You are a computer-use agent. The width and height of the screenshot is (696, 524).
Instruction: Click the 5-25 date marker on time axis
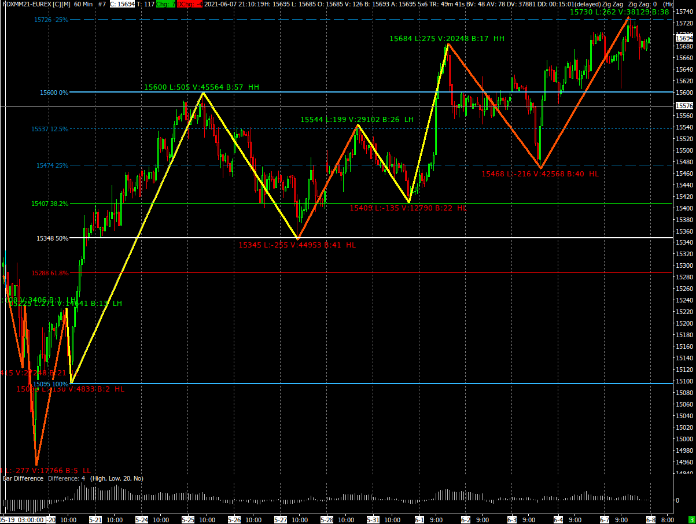(x=188, y=520)
